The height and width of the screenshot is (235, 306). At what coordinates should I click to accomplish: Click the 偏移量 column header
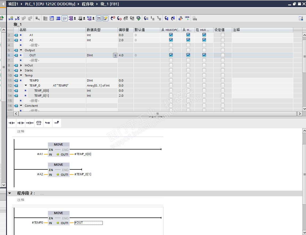pyautogui.click(x=125, y=30)
